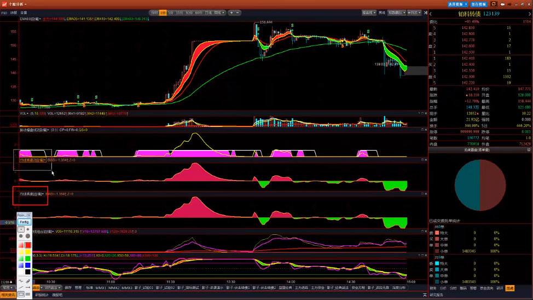
Task: Choose the freehand curve drawing tool
Action: click(x=21, y=281)
